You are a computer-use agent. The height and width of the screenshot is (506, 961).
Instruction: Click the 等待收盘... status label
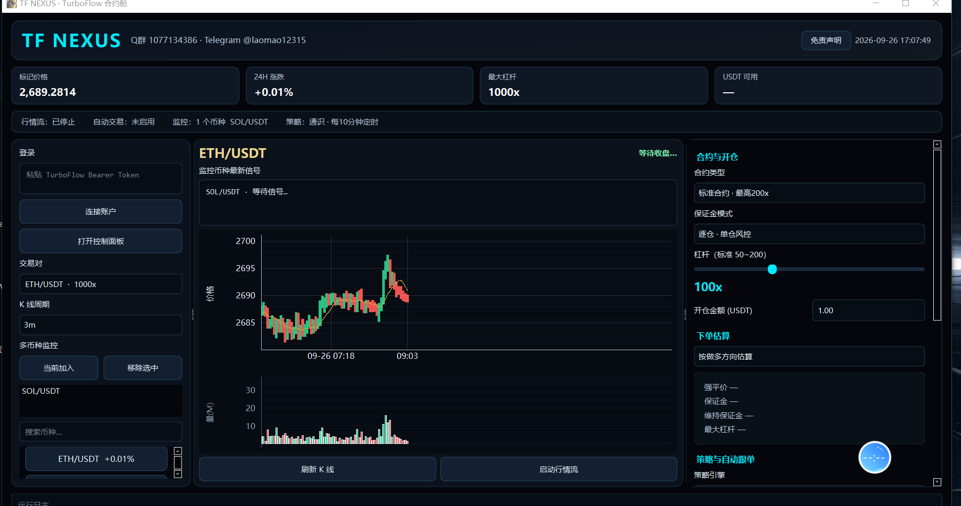658,153
